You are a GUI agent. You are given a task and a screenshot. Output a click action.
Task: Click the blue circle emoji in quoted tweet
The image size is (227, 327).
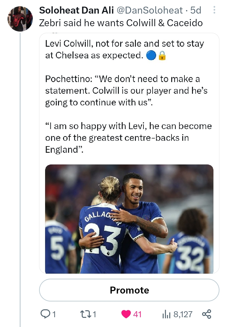[x=151, y=56]
